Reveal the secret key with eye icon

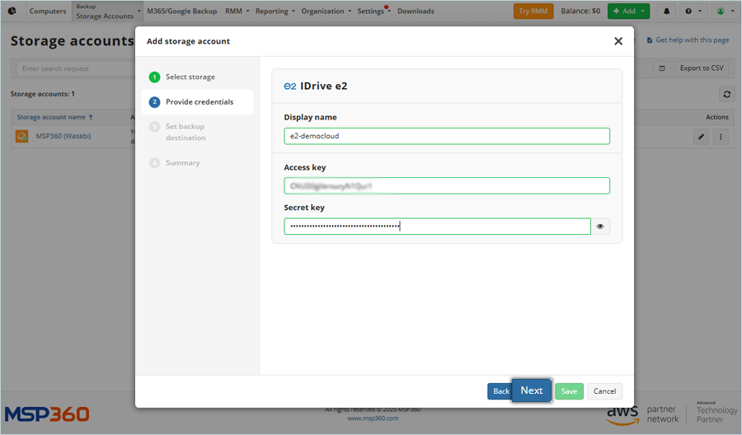point(600,227)
